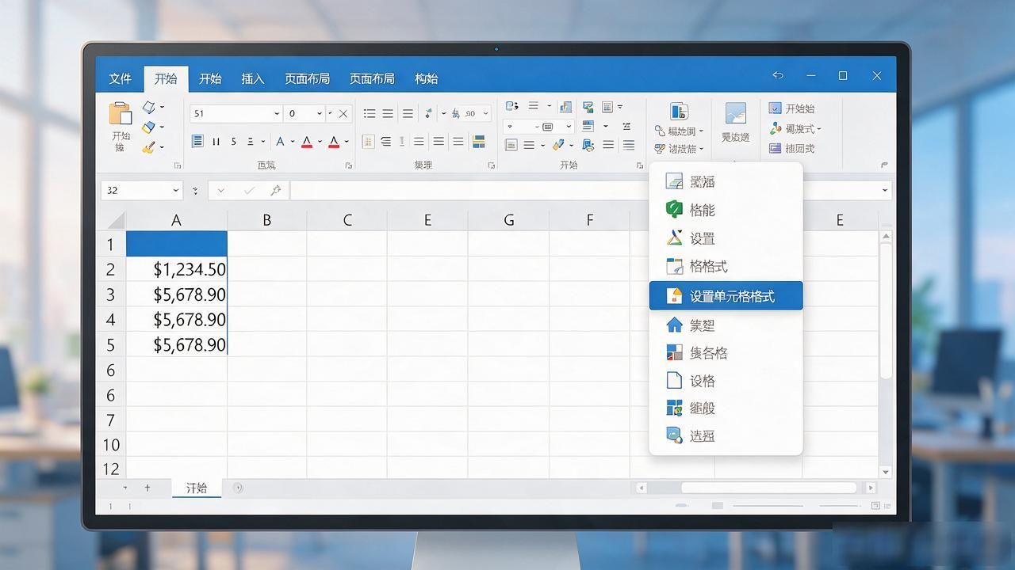Open the 文件 tab
The image size is (1015, 570).
[x=120, y=78]
